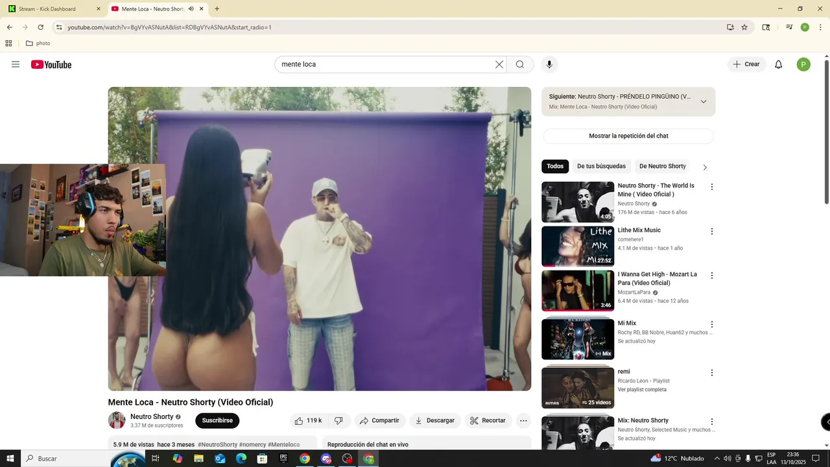Install app using address bar install icon
This screenshot has width=830, height=467.
[731, 27]
